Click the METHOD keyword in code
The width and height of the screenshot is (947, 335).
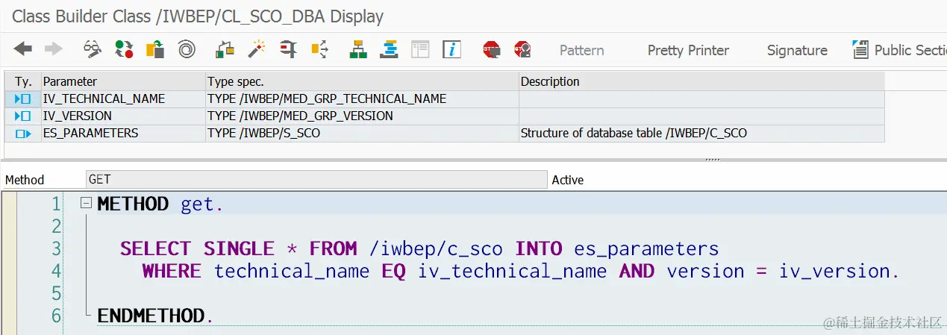133,204
